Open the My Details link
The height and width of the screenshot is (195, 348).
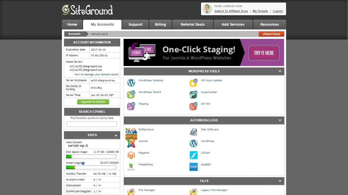(x=260, y=11)
